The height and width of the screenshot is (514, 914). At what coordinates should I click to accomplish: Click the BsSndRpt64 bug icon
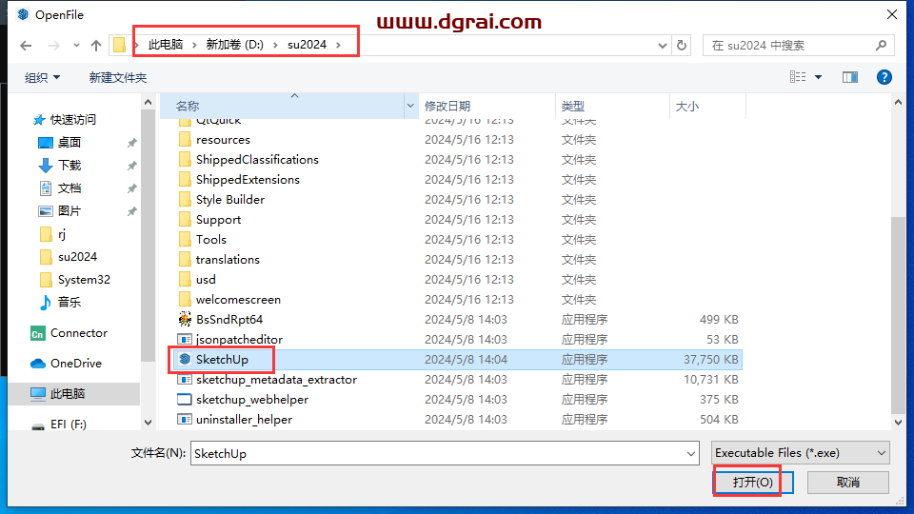[184, 320]
